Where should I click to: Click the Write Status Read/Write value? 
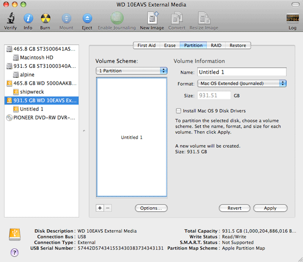tap(234, 237)
